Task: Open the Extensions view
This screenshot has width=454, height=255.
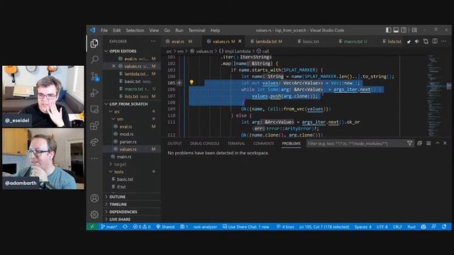Action: pos(94,126)
